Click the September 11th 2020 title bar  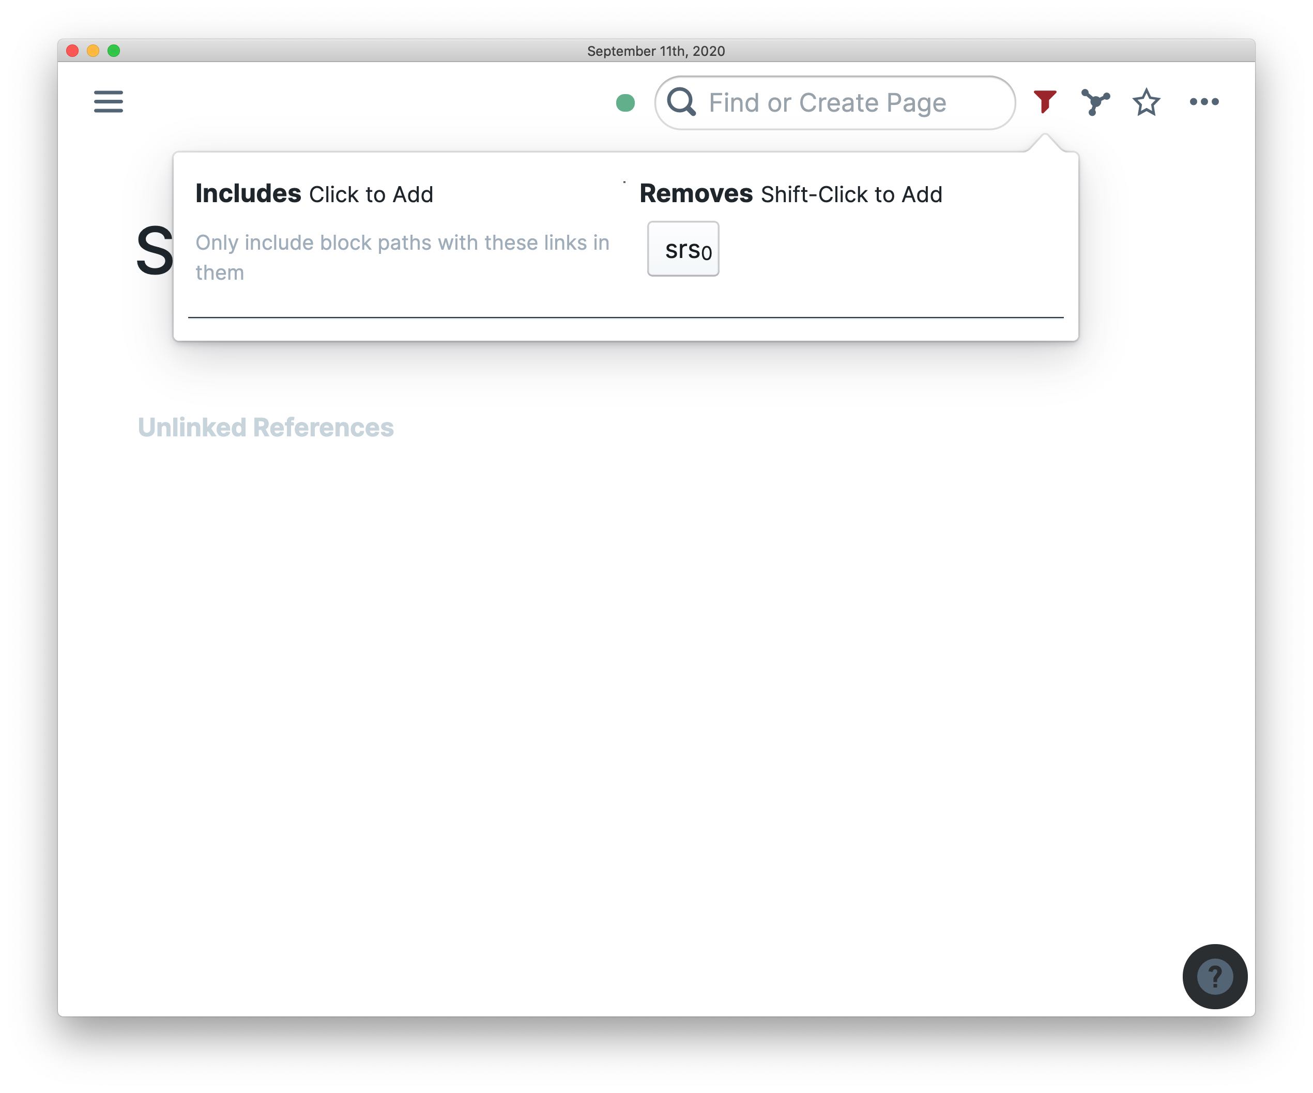(656, 21)
